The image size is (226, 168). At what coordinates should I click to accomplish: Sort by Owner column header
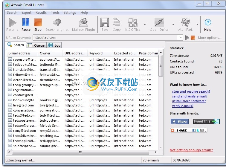tap(50, 53)
